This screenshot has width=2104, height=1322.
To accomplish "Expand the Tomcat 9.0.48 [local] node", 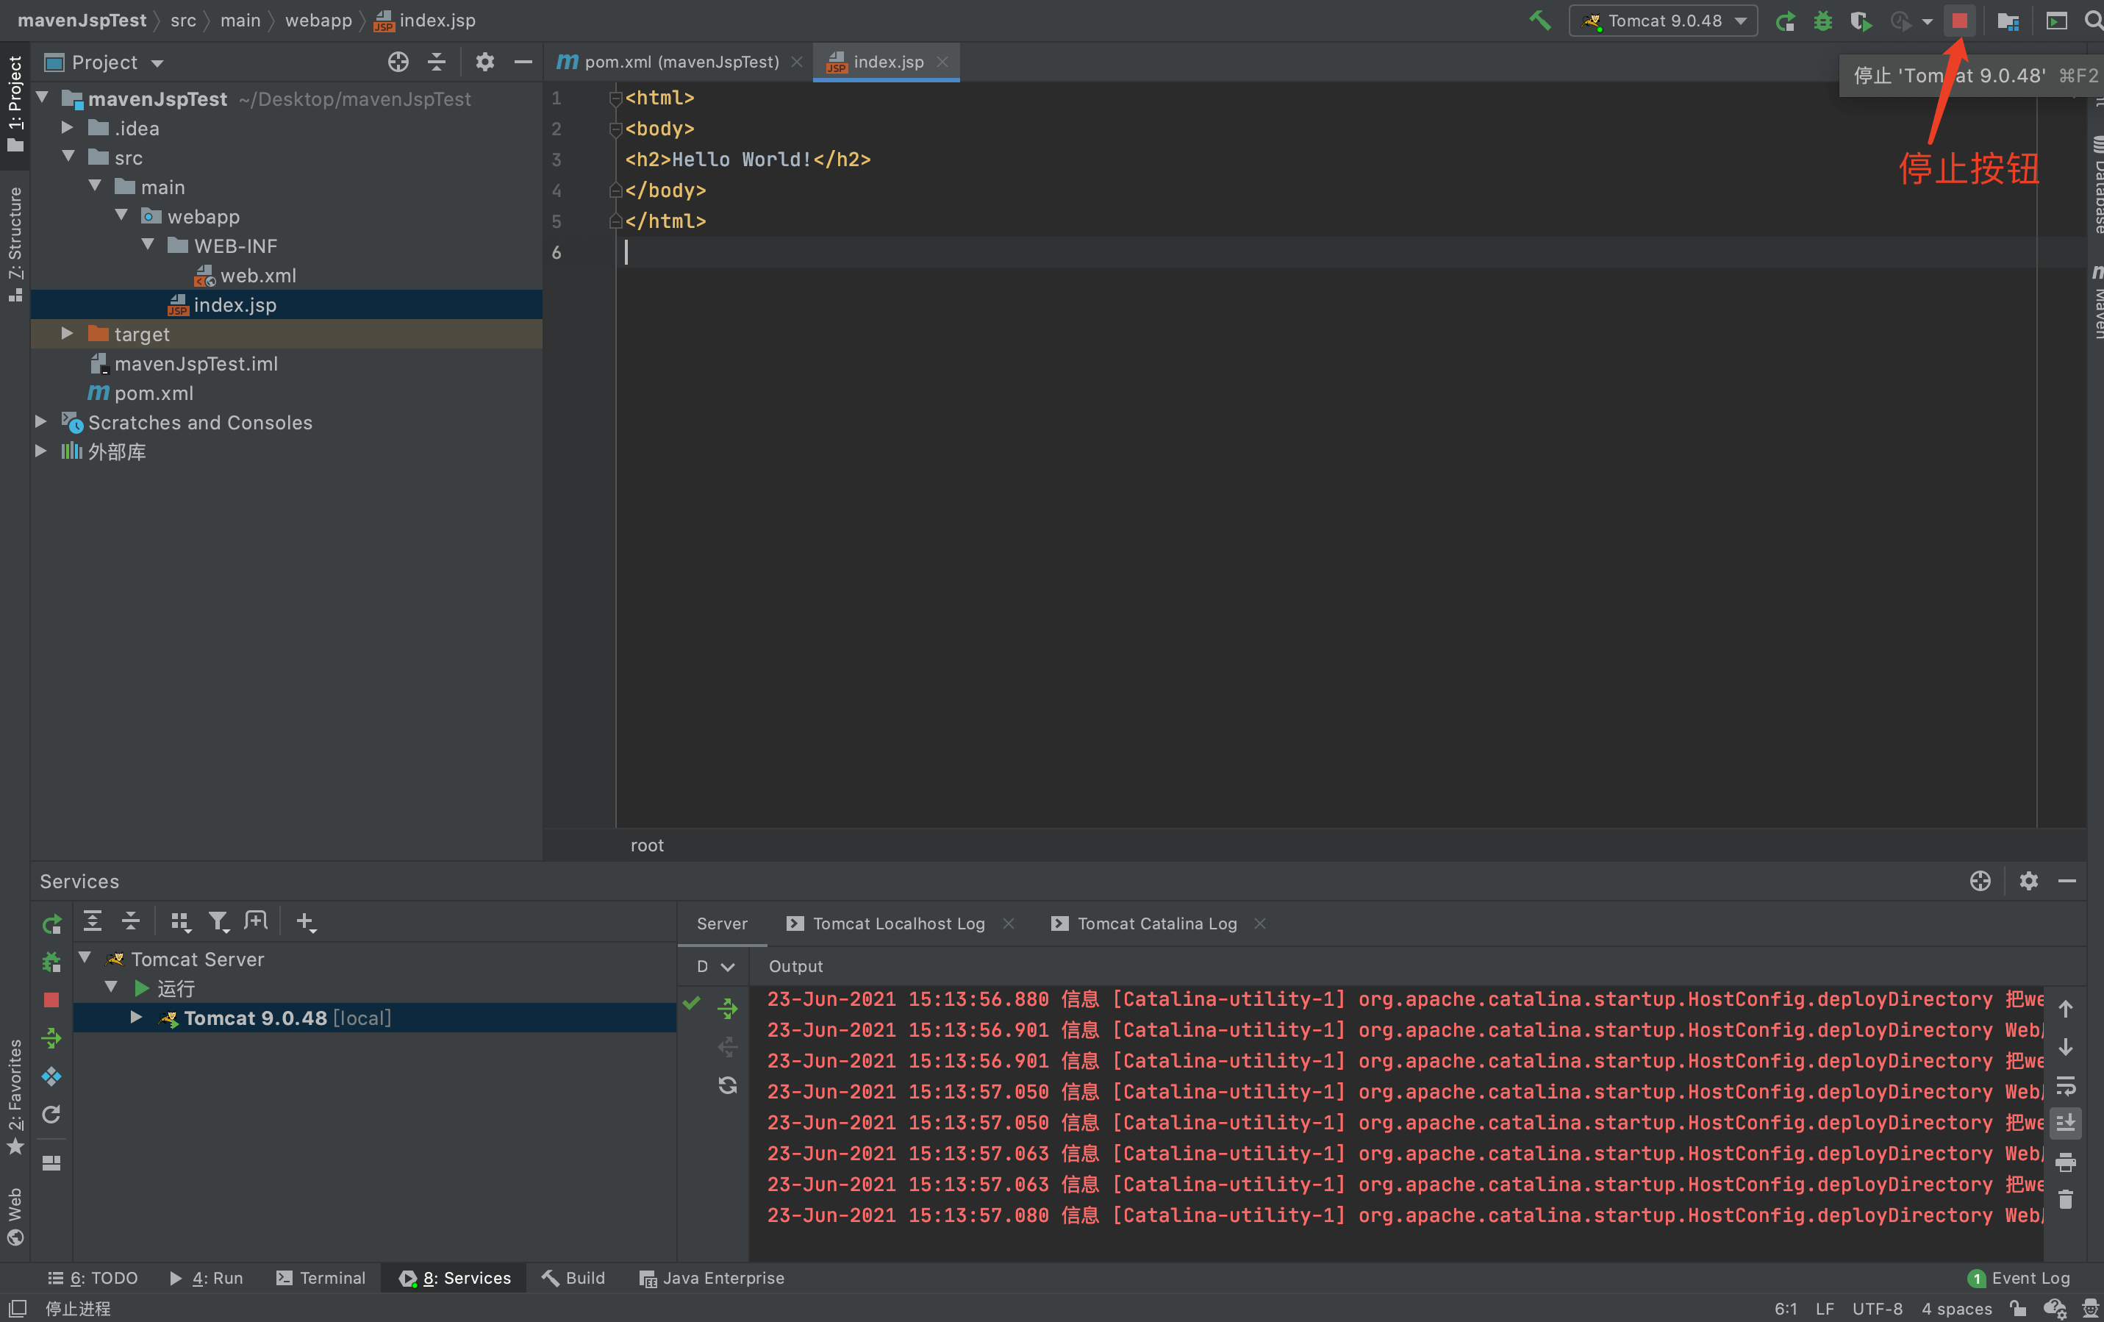I will click(x=136, y=1017).
